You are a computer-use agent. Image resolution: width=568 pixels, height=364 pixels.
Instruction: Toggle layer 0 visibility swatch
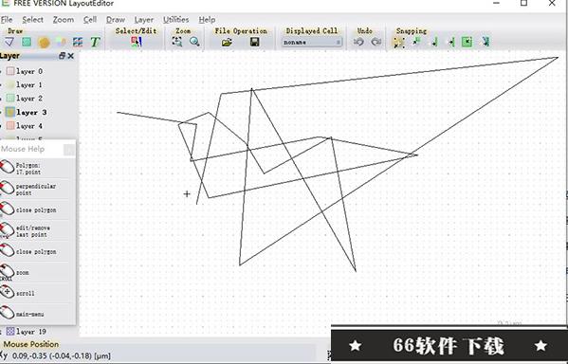[x=10, y=71]
